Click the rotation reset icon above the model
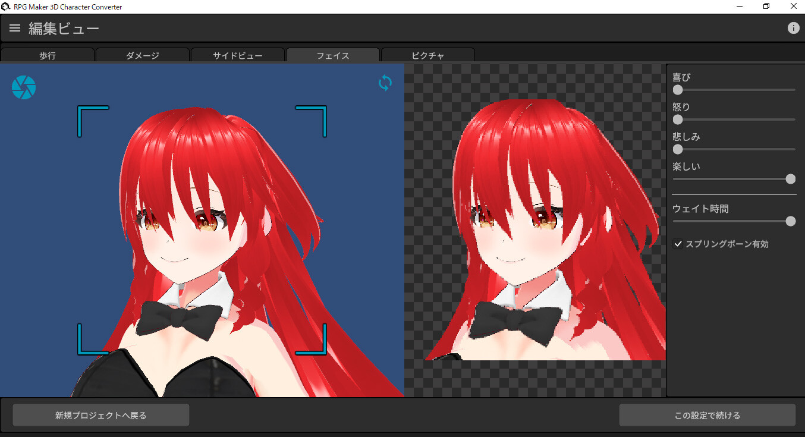Screen dimensions: 805x437 (385, 83)
